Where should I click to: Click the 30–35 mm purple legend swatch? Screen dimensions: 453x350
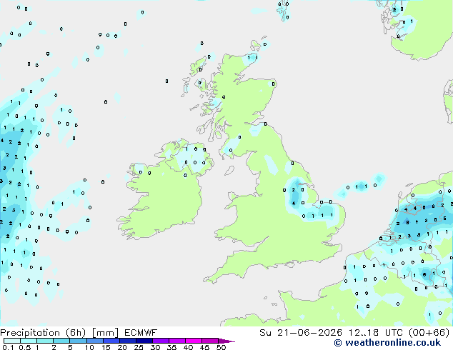click(161, 341)
